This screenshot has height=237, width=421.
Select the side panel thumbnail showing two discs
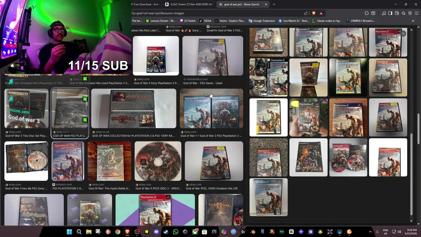[x=348, y=157]
